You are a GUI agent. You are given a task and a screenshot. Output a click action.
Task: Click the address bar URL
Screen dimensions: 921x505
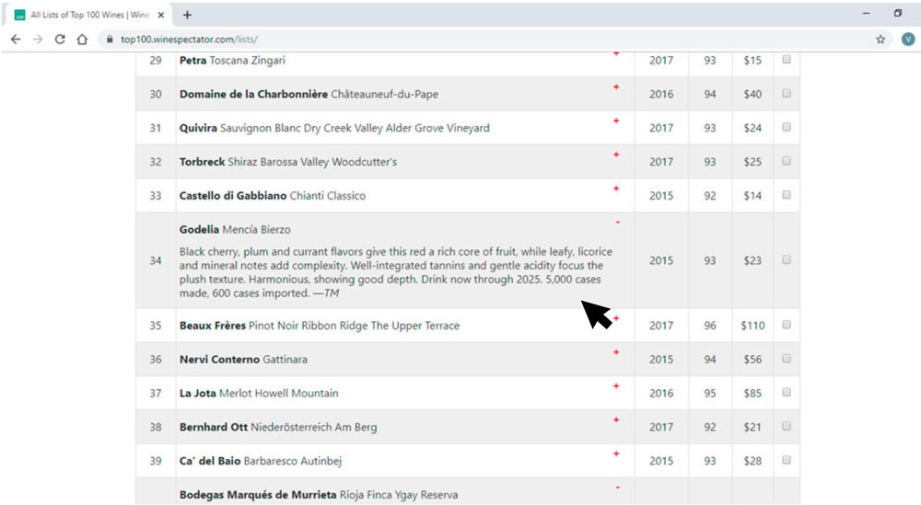(189, 40)
